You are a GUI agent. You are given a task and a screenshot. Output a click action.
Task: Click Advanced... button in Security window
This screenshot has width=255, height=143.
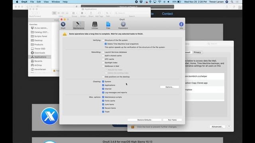(217, 127)
